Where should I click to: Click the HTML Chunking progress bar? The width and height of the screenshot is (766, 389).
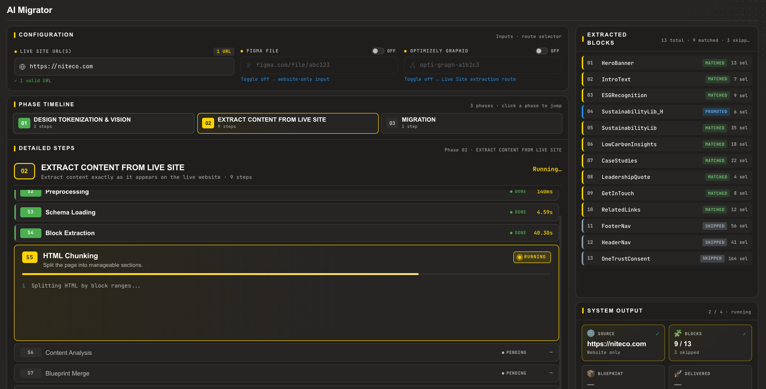coord(286,274)
